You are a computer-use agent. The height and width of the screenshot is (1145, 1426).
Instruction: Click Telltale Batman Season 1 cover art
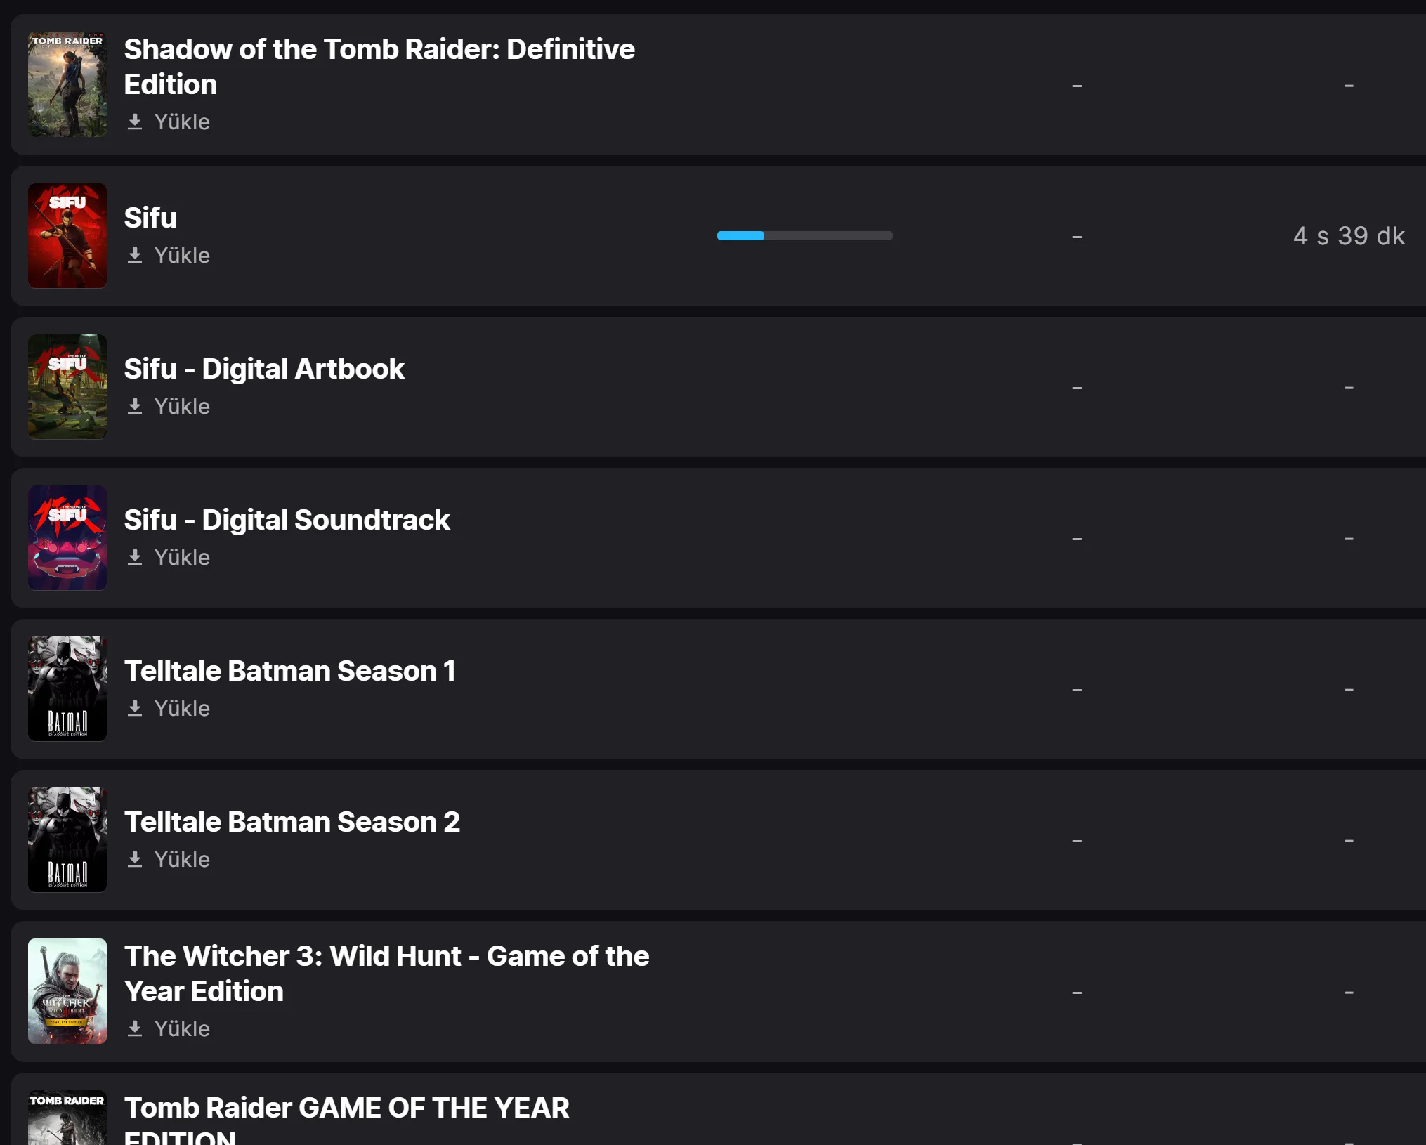(x=67, y=689)
